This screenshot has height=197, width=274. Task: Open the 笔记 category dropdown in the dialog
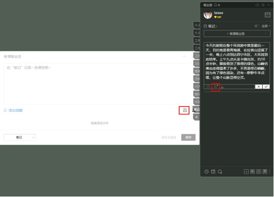20,138
